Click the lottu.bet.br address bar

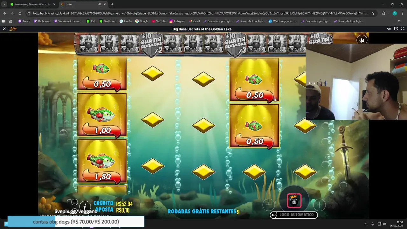pyautogui.click(x=200, y=13)
